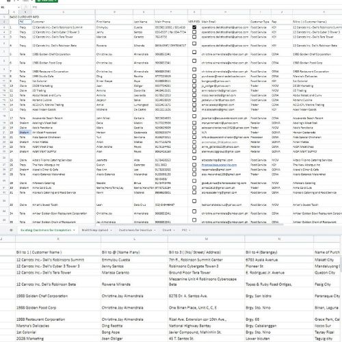
Task: Tick the verified checkbox for 1st Colonial row
Action: tap(194, 81)
